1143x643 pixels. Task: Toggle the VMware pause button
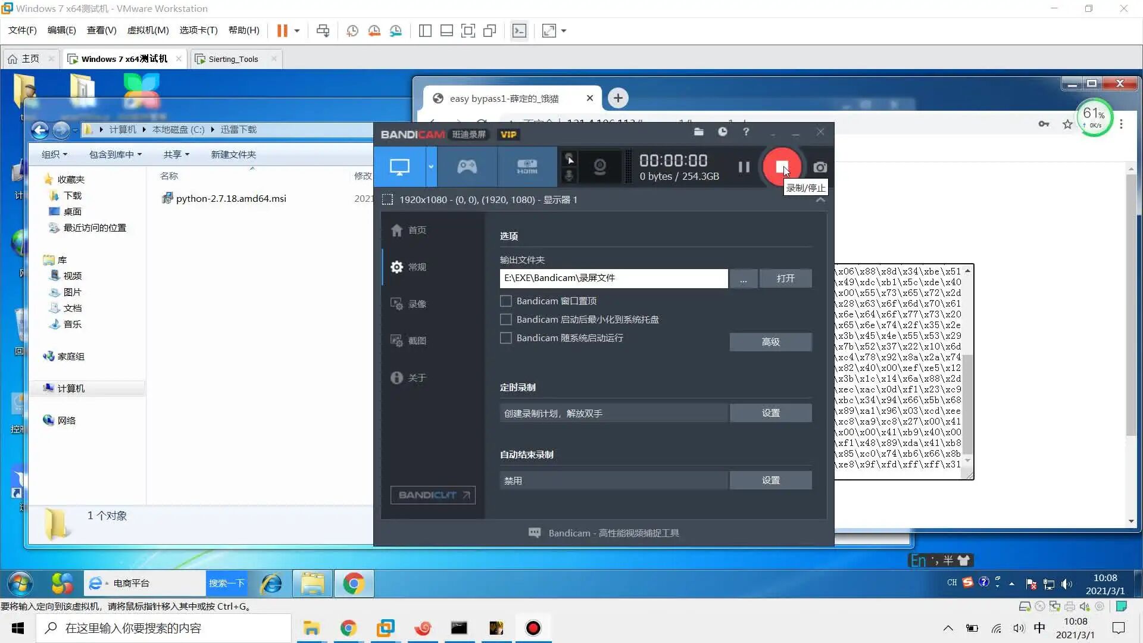(282, 31)
